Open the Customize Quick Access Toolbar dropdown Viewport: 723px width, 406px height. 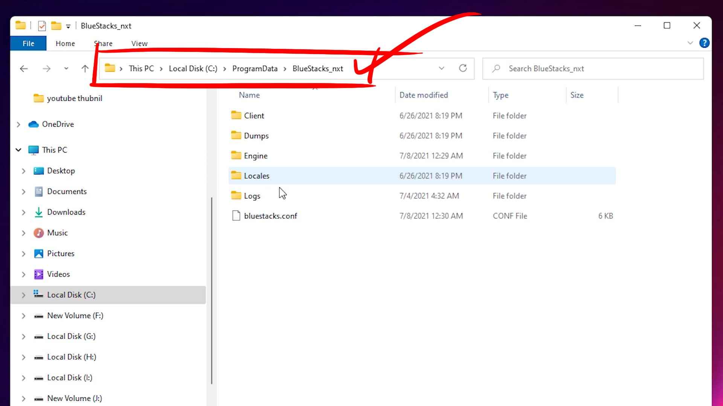click(68, 26)
